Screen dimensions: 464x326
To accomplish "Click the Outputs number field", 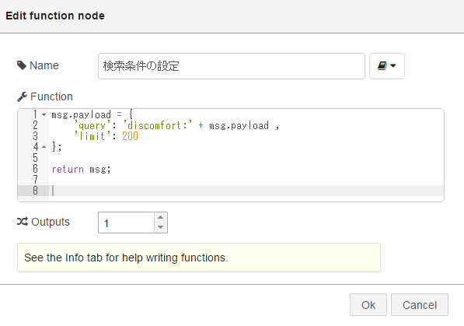I will 127,223.
